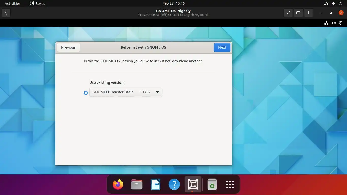Open Files from the dock
This screenshot has height=195, width=347.
137,184
